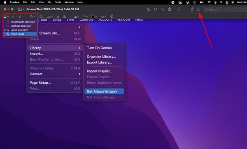The width and height of the screenshot is (247, 149).
Task: Click 'Turn On Genius' in the image
Action: click(x=99, y=48)
